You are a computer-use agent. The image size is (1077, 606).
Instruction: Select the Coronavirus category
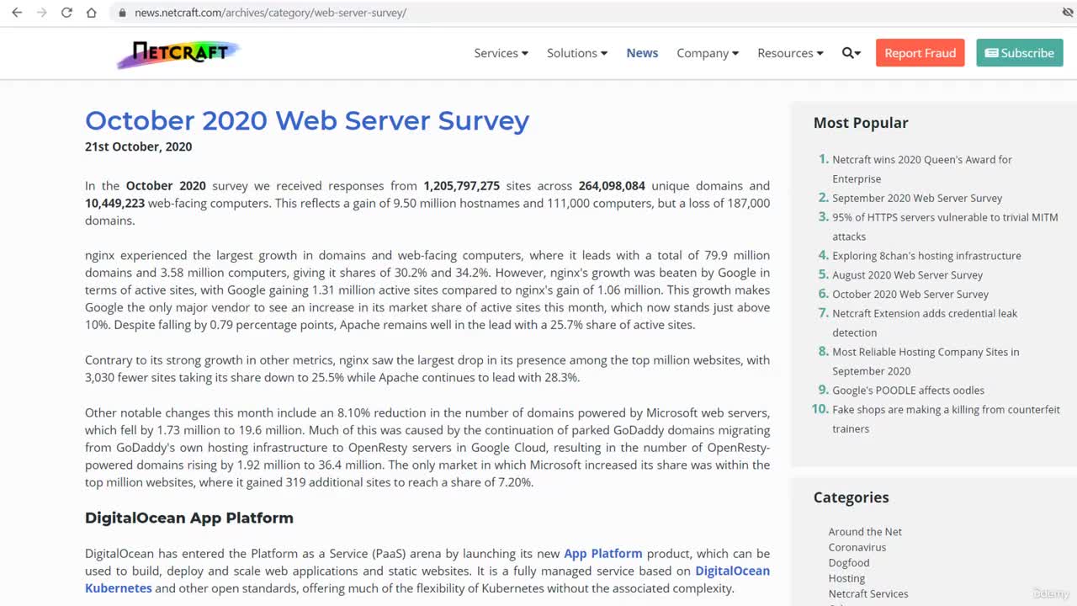coord(857,547)
